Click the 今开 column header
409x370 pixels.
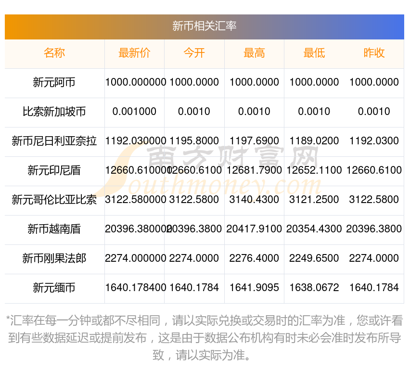[x=194, y=53]
